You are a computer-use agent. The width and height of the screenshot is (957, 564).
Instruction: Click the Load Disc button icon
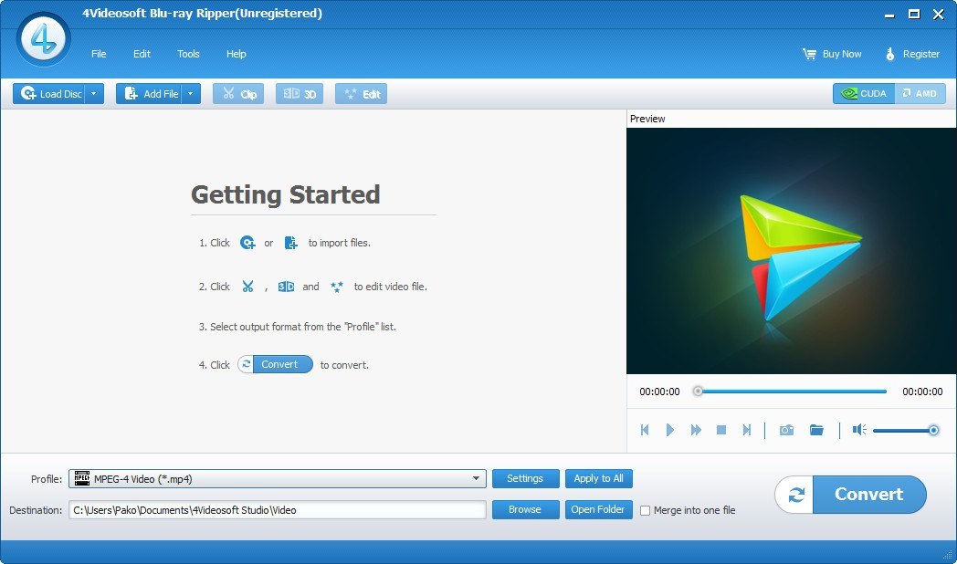29,92
